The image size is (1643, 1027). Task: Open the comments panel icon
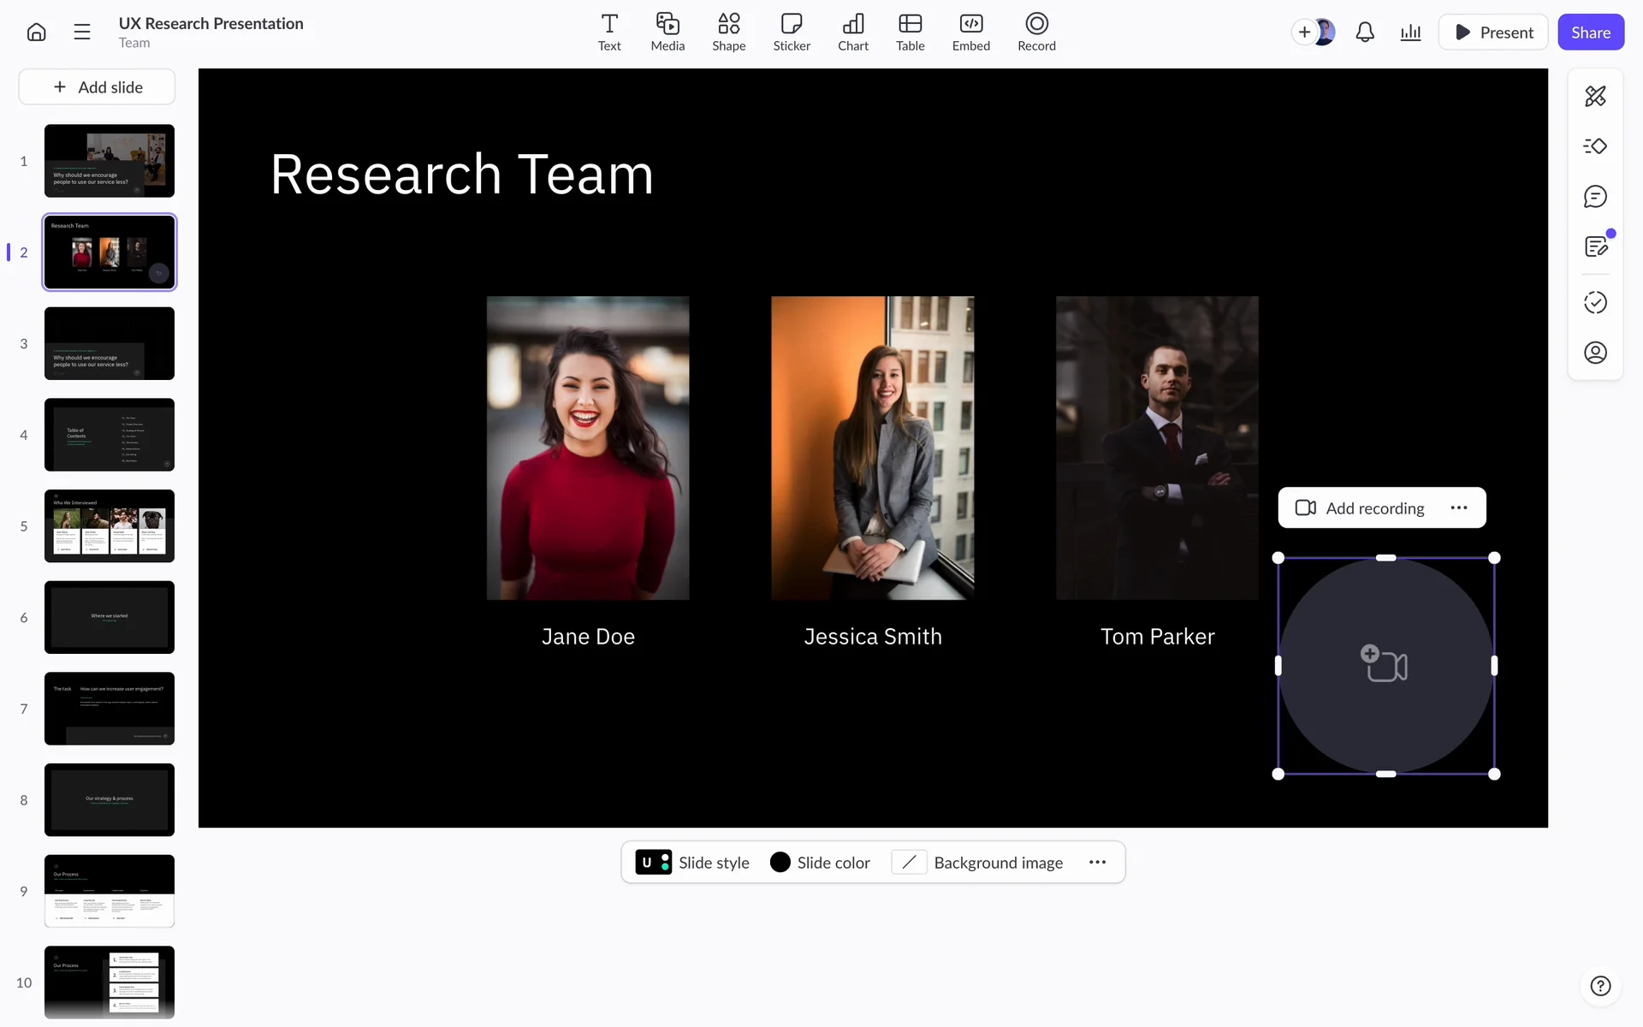(x=1595, y=197)
